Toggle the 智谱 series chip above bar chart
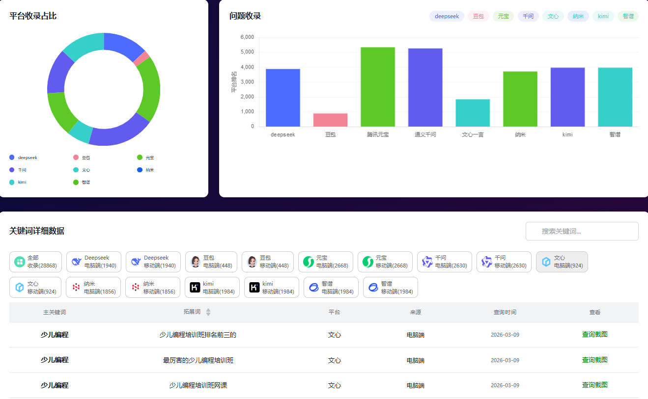 [x=628, y=16]
